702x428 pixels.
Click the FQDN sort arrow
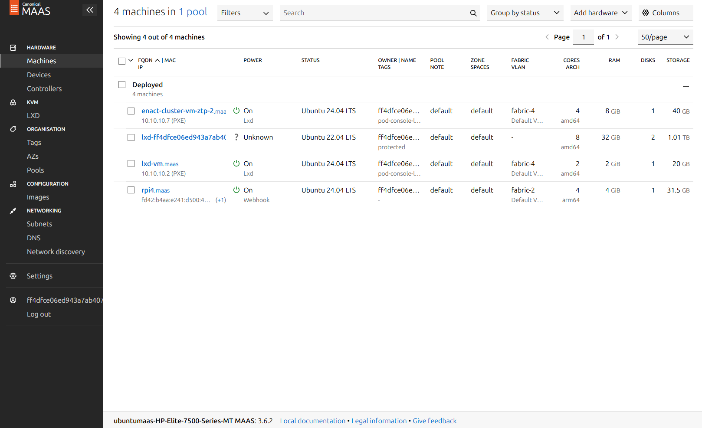coord(157,60)
